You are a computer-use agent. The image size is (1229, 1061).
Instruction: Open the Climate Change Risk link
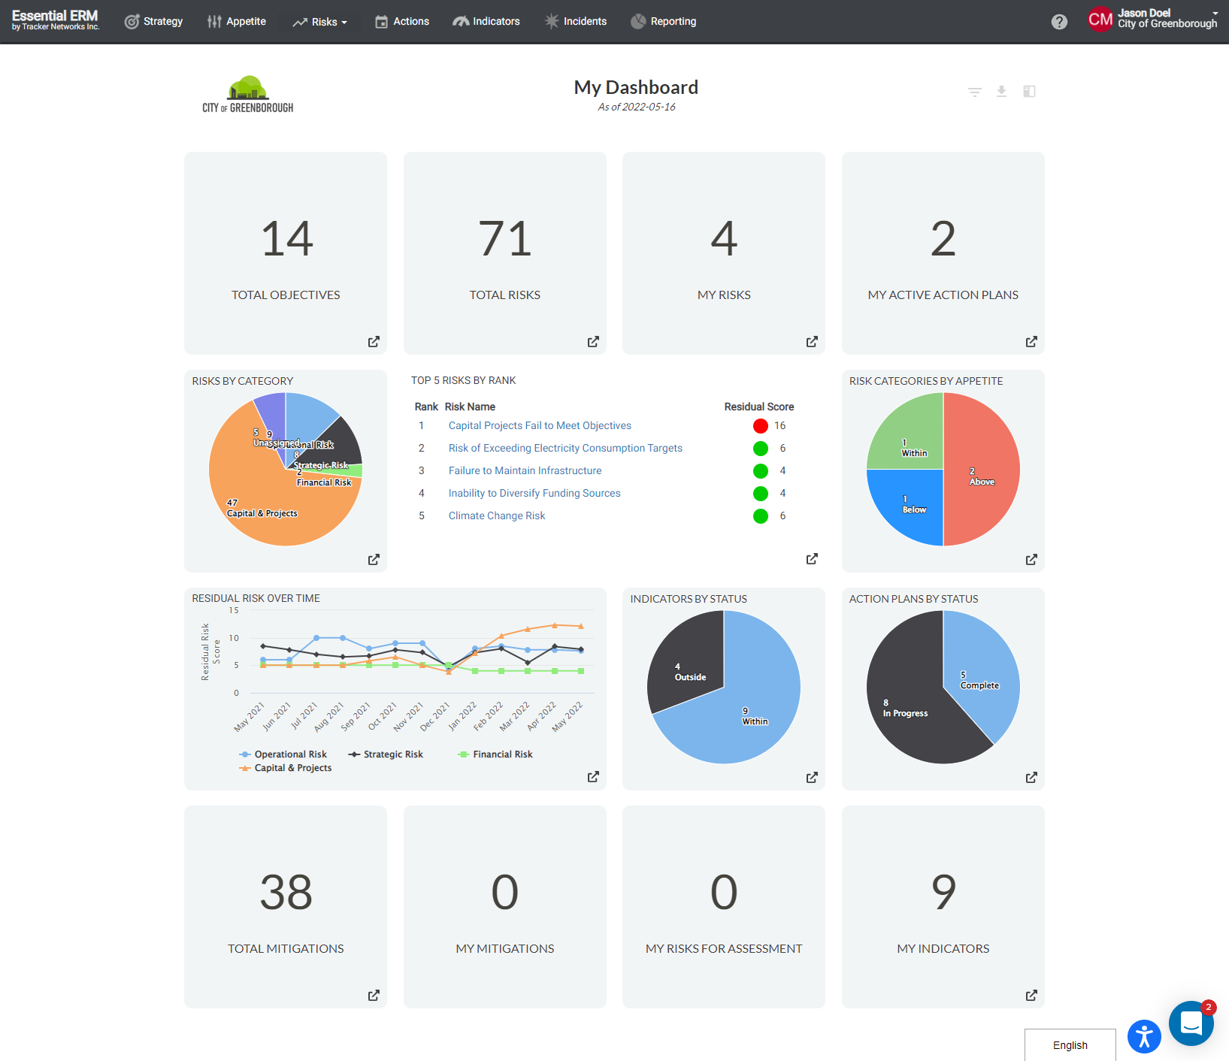click(x=496, y=515)
